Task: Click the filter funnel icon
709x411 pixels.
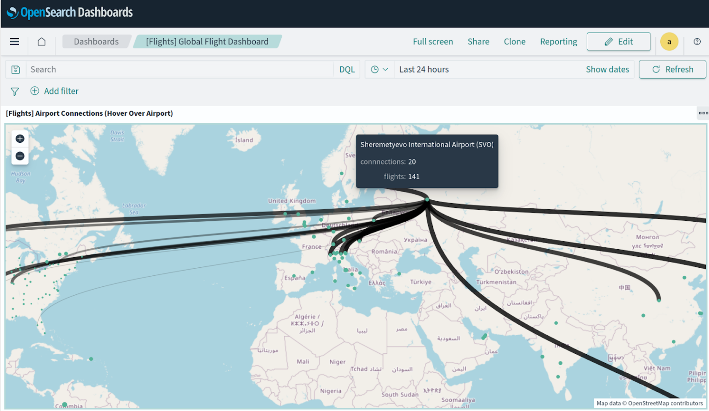Action: pos(14,91)
